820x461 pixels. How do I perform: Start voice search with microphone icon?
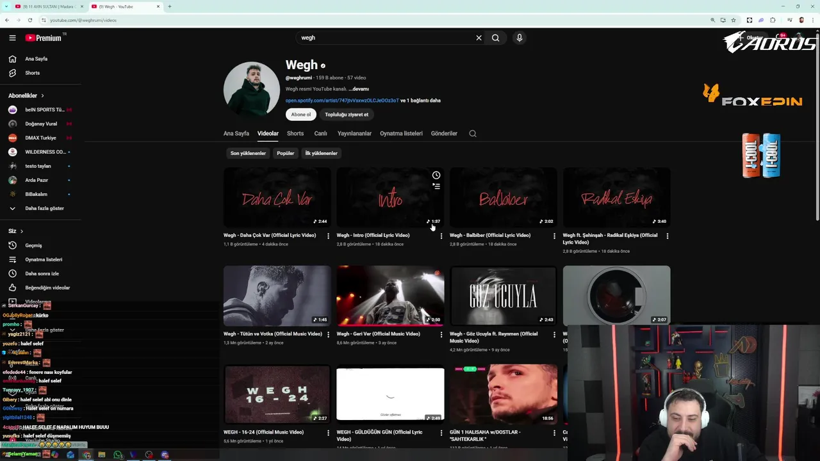click(520, 38)
